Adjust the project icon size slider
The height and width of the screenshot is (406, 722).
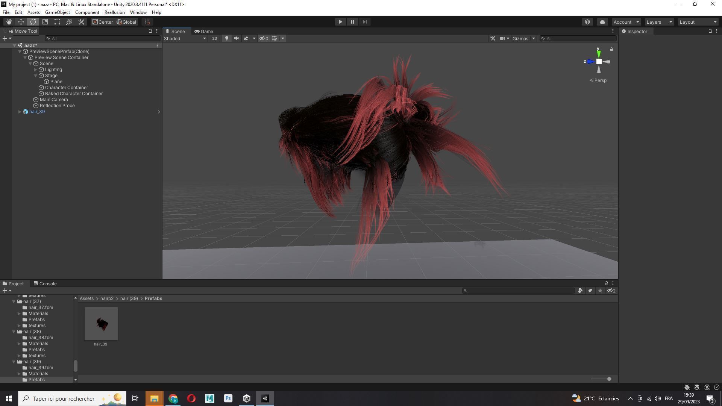tap(608, 379)
